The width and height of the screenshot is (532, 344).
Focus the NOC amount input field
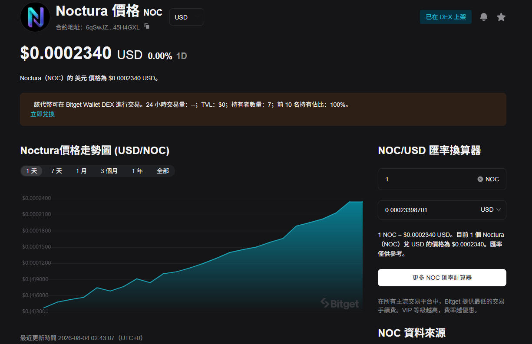tap(442, 179)
